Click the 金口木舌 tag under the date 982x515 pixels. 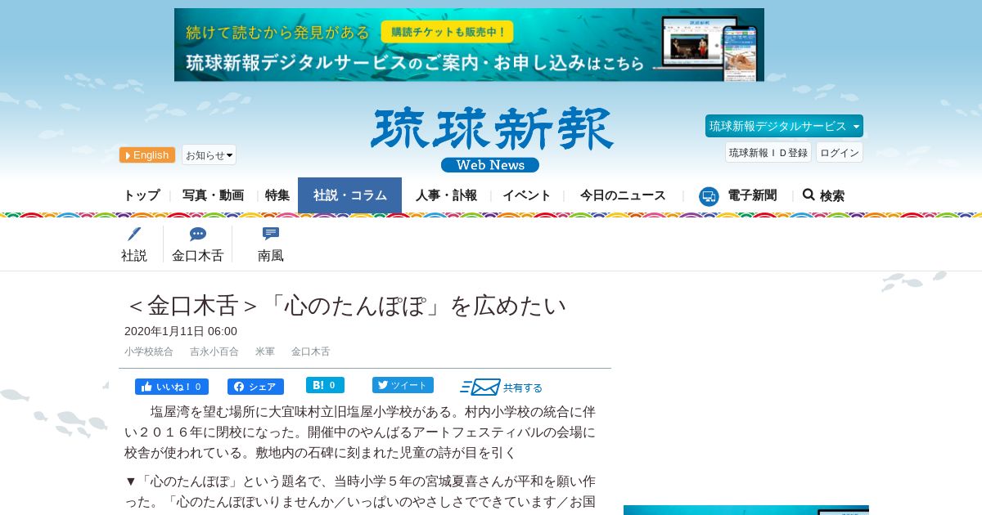tap(311, 352)
